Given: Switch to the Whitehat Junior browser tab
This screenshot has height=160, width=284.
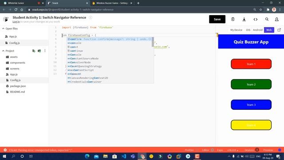Looking at the screenshot, I should [16, 3].
